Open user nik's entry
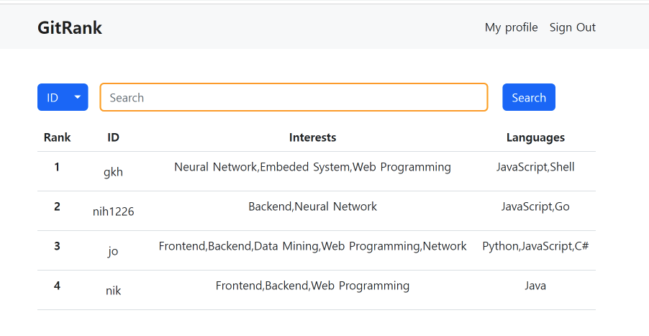 [113, 291]
